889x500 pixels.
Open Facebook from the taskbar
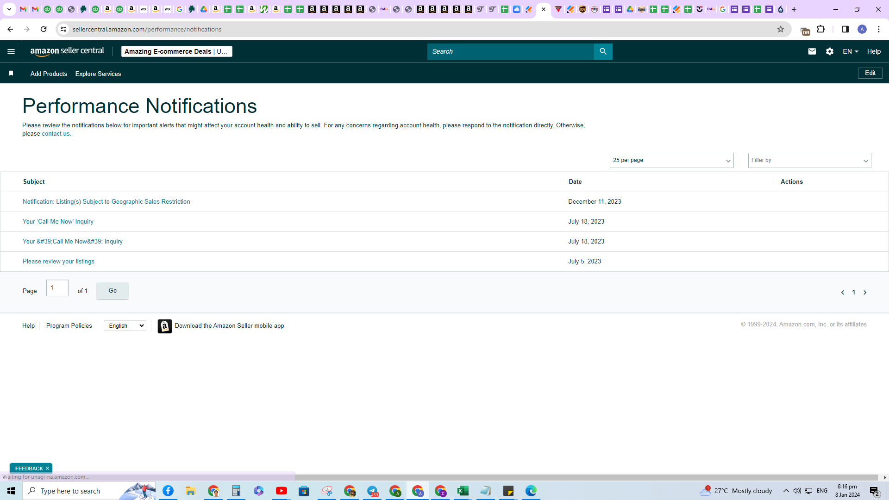pyautogui.click(x=168, y=491)
